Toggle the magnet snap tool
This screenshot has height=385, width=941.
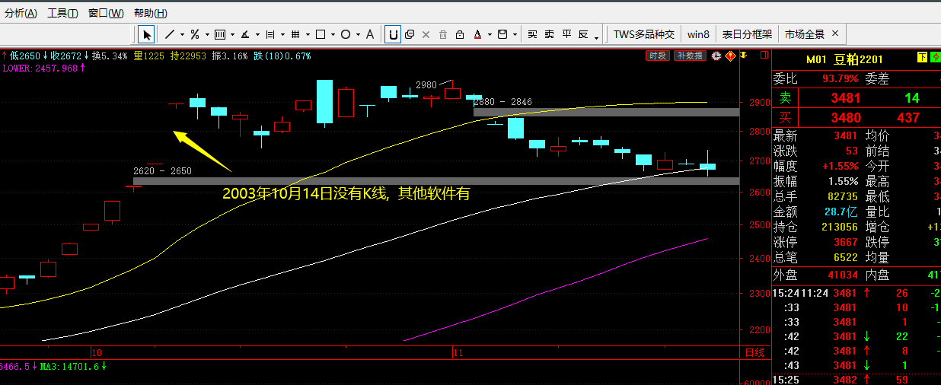click(x=393, y=34)
